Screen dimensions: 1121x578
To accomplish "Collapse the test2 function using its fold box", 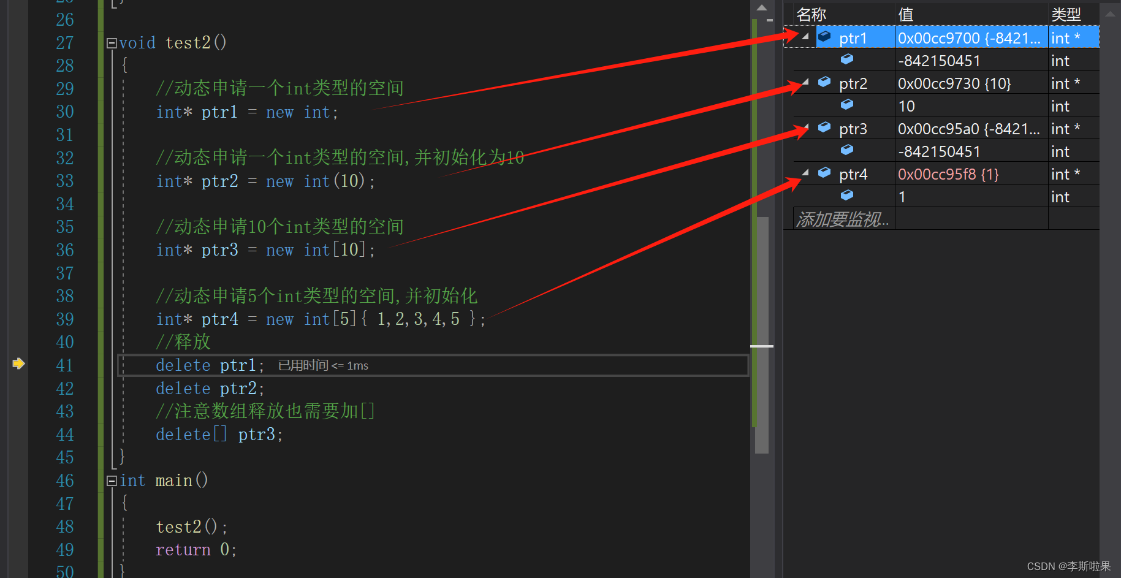I will [111, 42].
